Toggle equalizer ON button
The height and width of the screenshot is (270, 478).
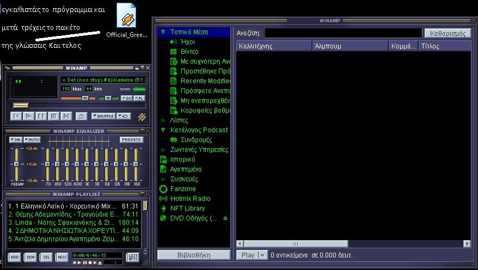click(15, 139)
